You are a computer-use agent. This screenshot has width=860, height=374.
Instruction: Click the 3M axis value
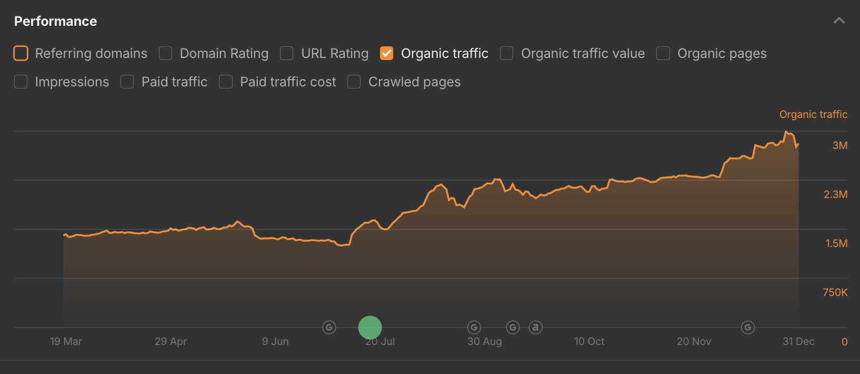[x=840, y=145]
